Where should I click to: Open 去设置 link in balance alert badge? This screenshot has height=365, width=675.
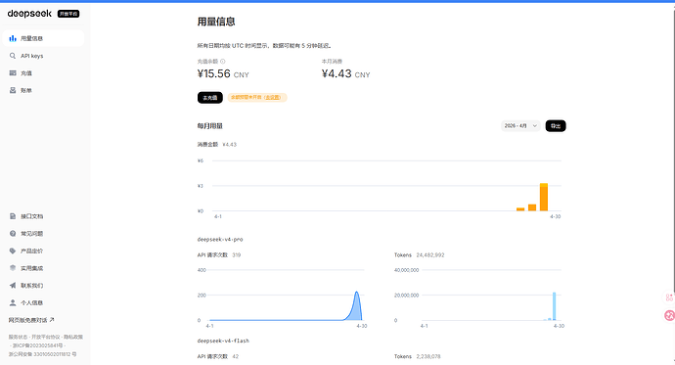(x=273, y=97)
